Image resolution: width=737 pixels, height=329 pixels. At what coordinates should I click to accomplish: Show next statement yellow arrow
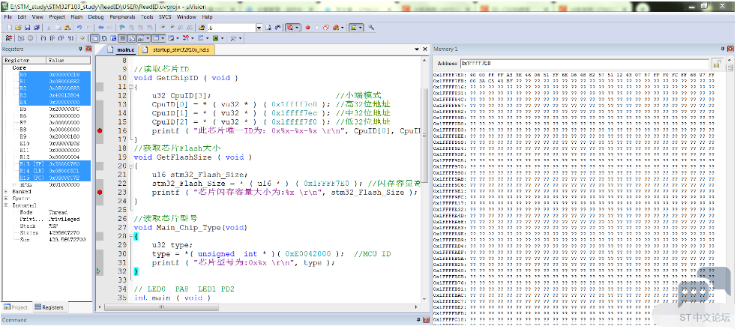(82, 38)
